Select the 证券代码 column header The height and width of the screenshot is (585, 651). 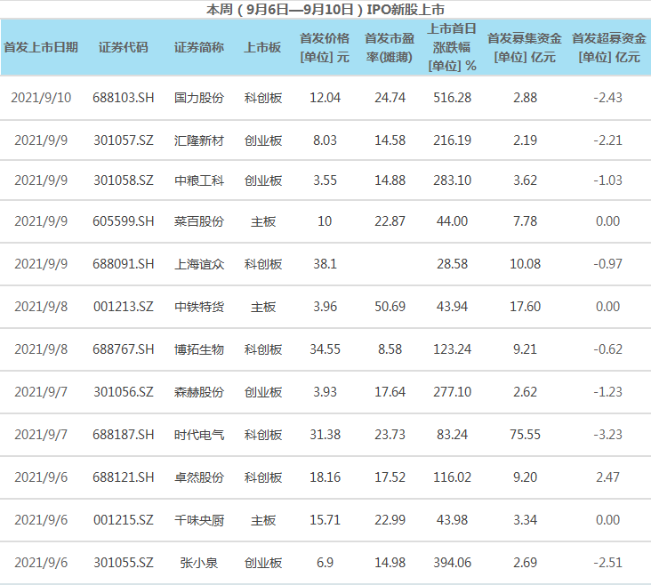point(123,47)
